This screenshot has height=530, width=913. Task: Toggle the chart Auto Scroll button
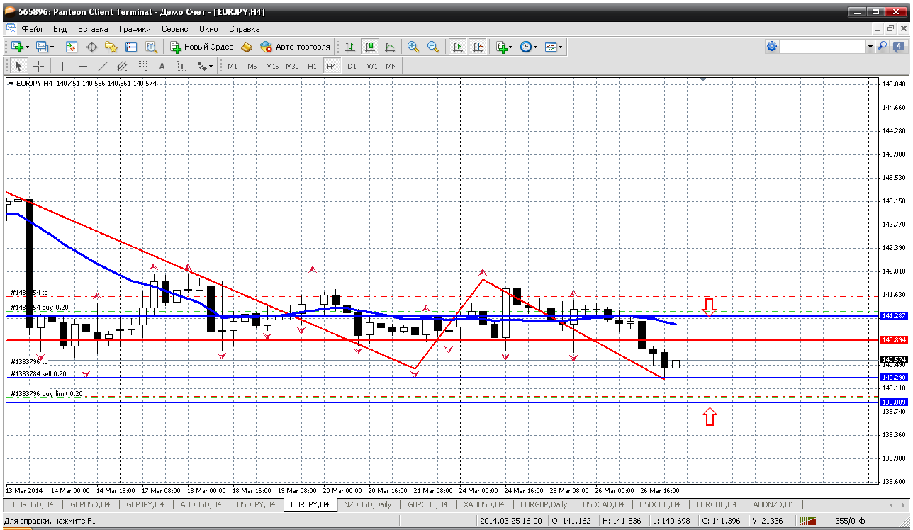(458, 47)
